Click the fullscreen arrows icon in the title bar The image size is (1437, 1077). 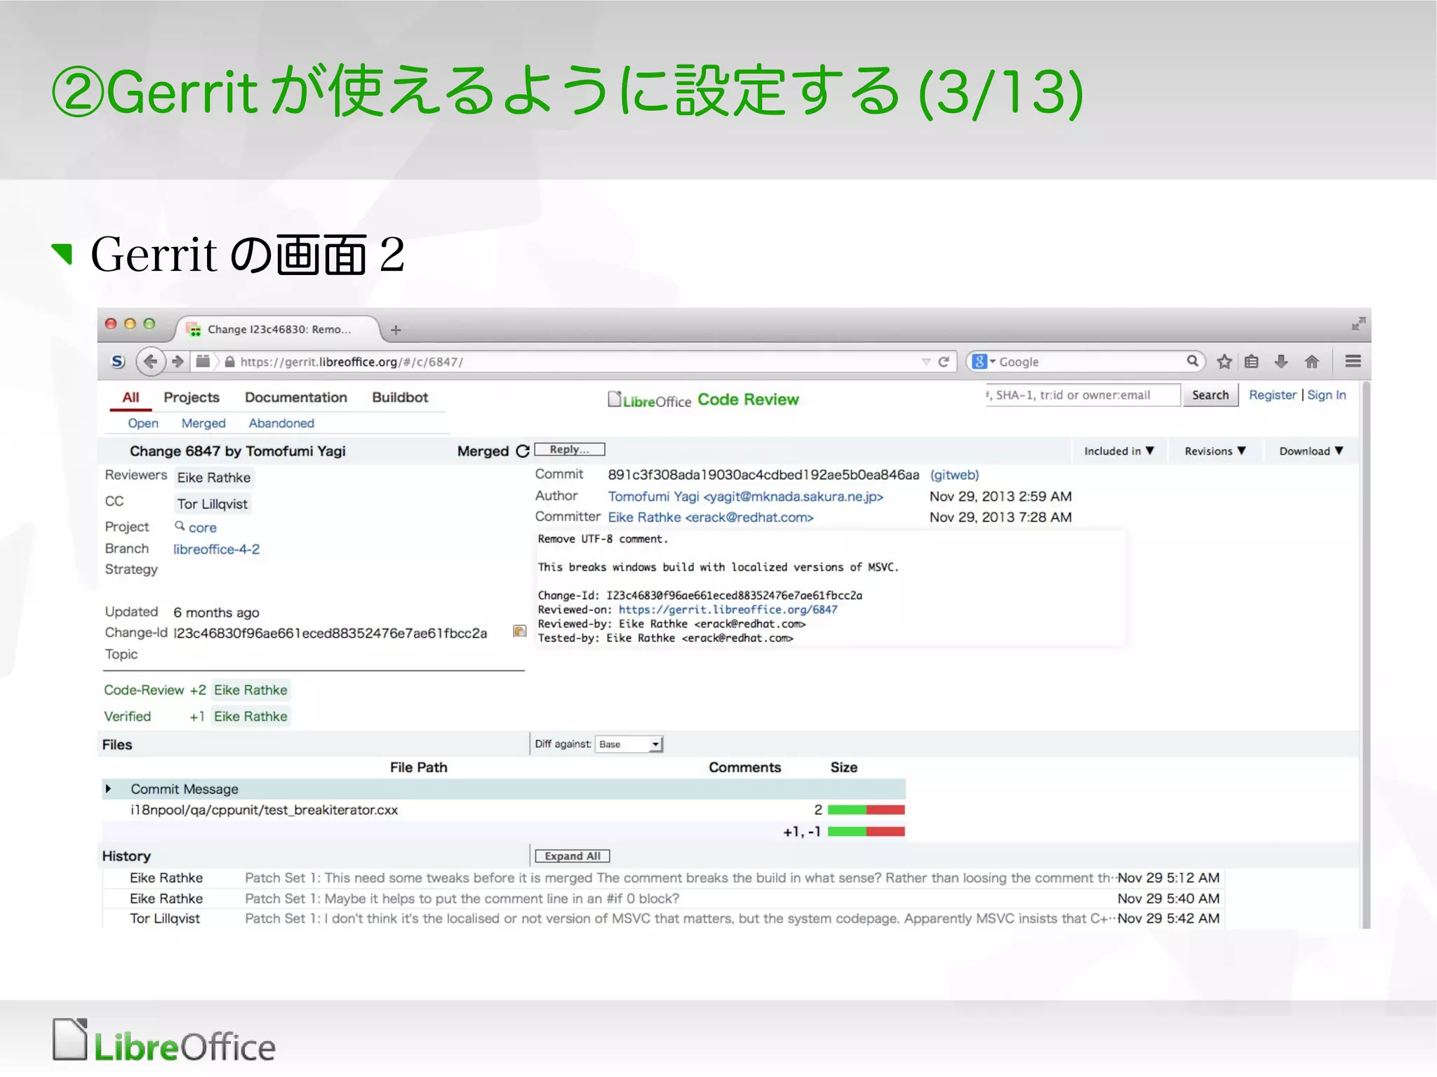coord(1358,323)
